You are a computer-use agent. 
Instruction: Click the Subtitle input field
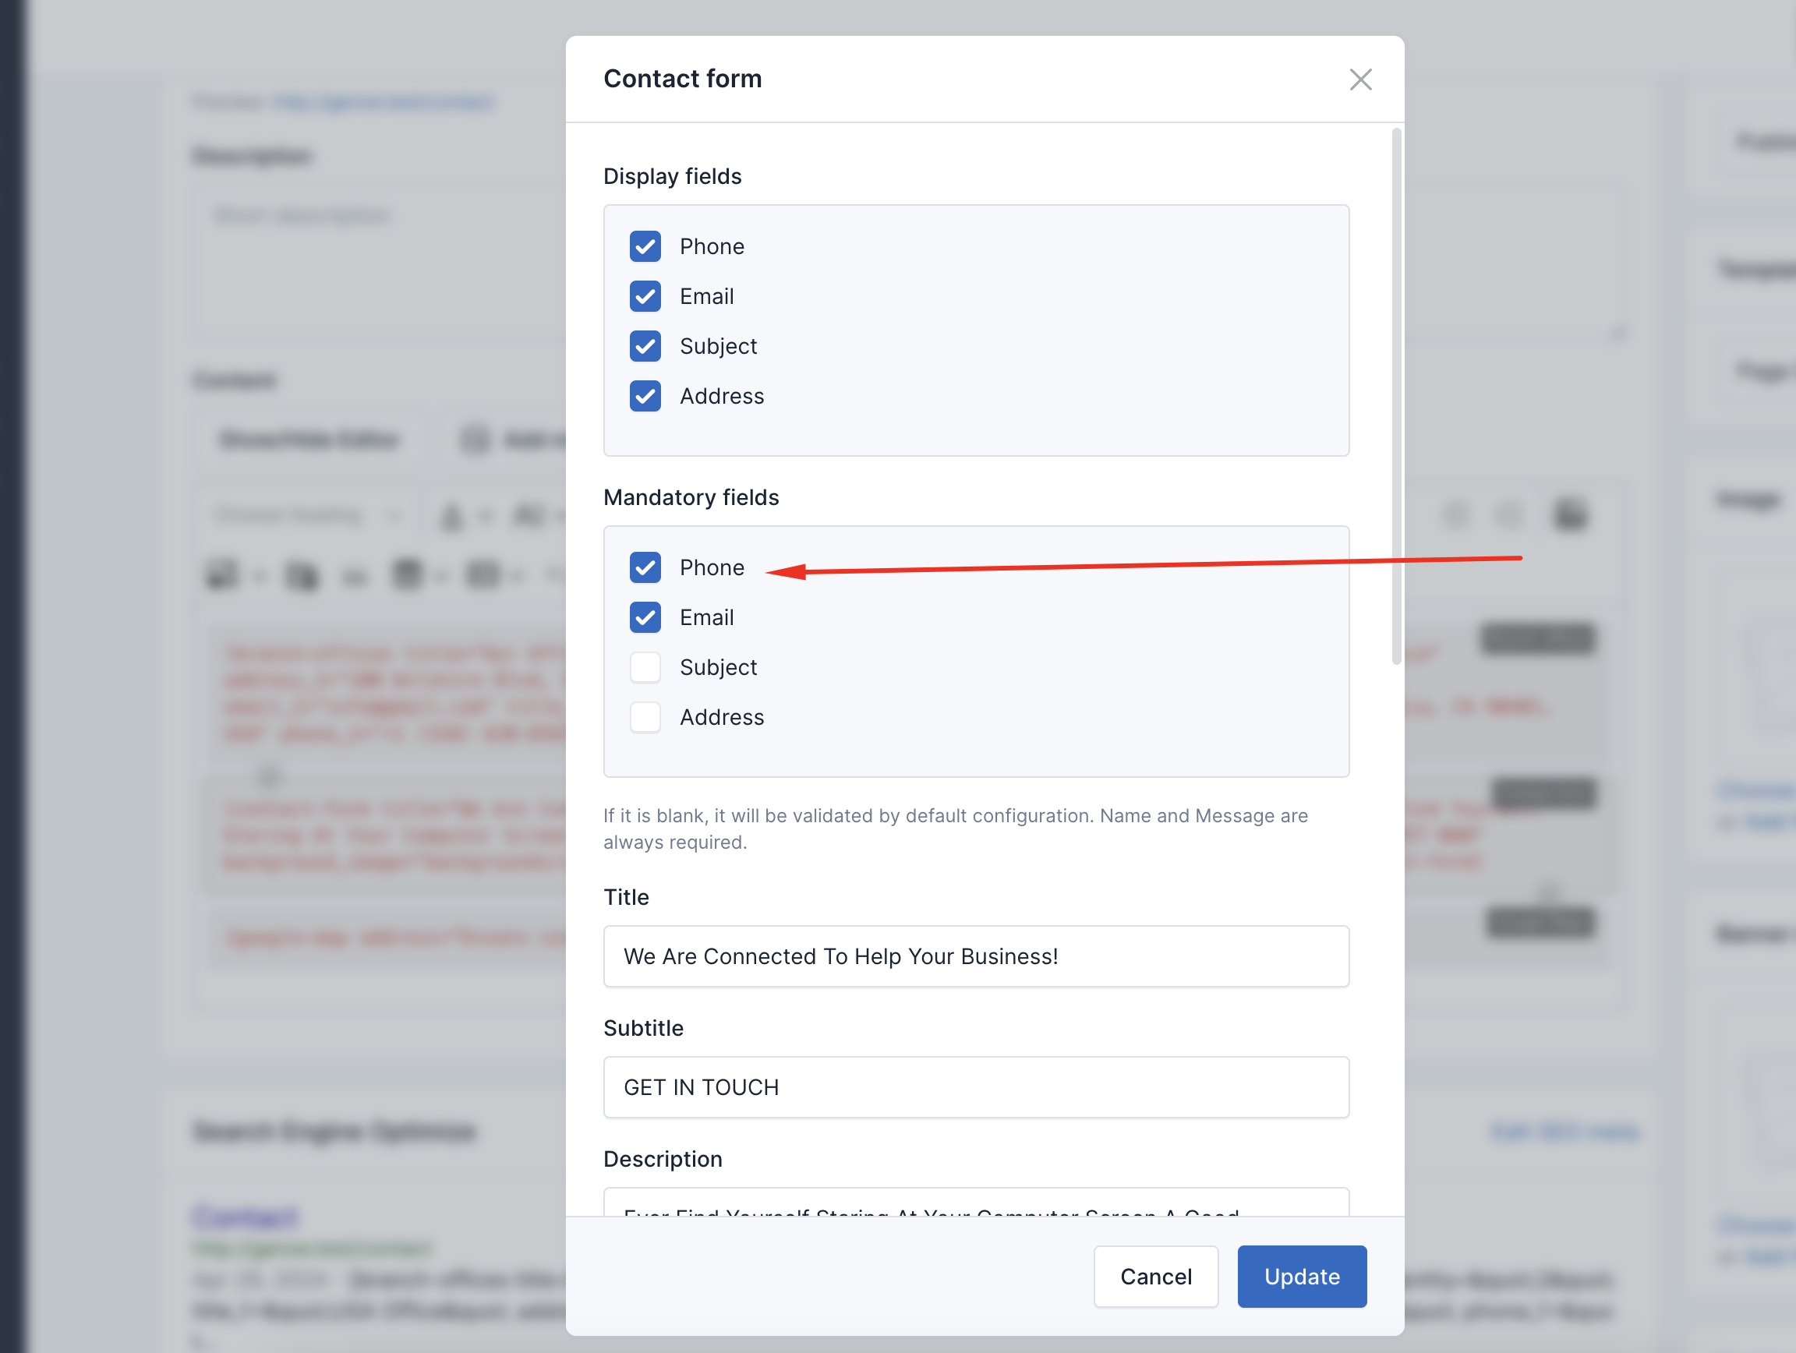(975, 1086)
